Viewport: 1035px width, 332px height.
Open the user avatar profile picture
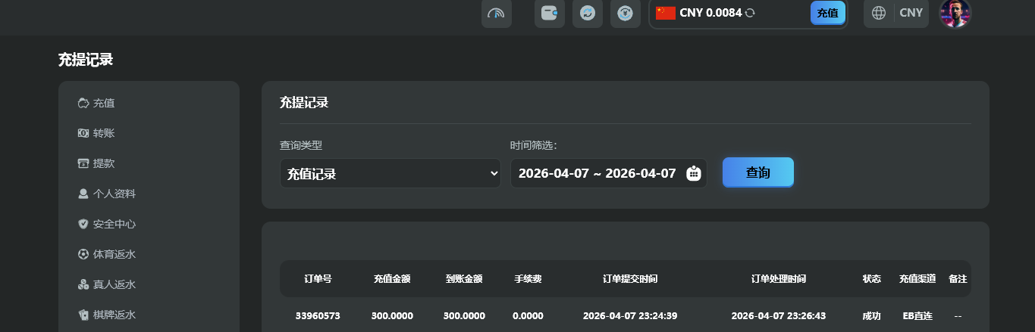(x=955, y=13)
